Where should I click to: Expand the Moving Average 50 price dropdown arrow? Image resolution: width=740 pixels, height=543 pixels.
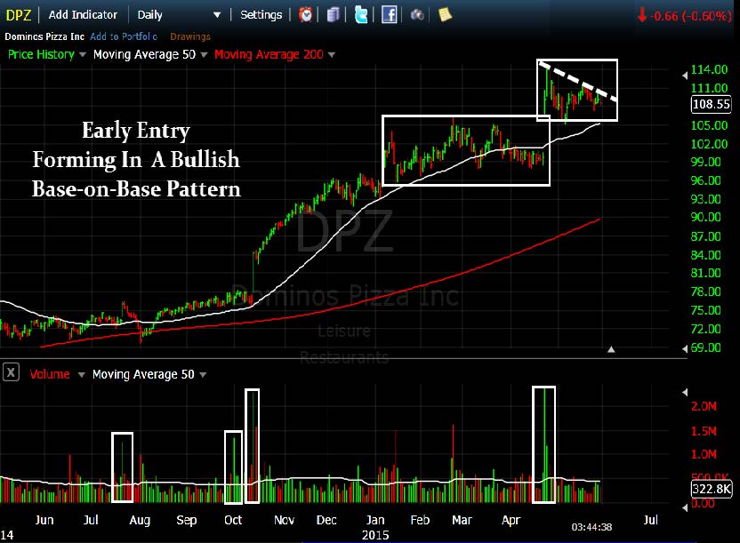click(x=204, y=55)
